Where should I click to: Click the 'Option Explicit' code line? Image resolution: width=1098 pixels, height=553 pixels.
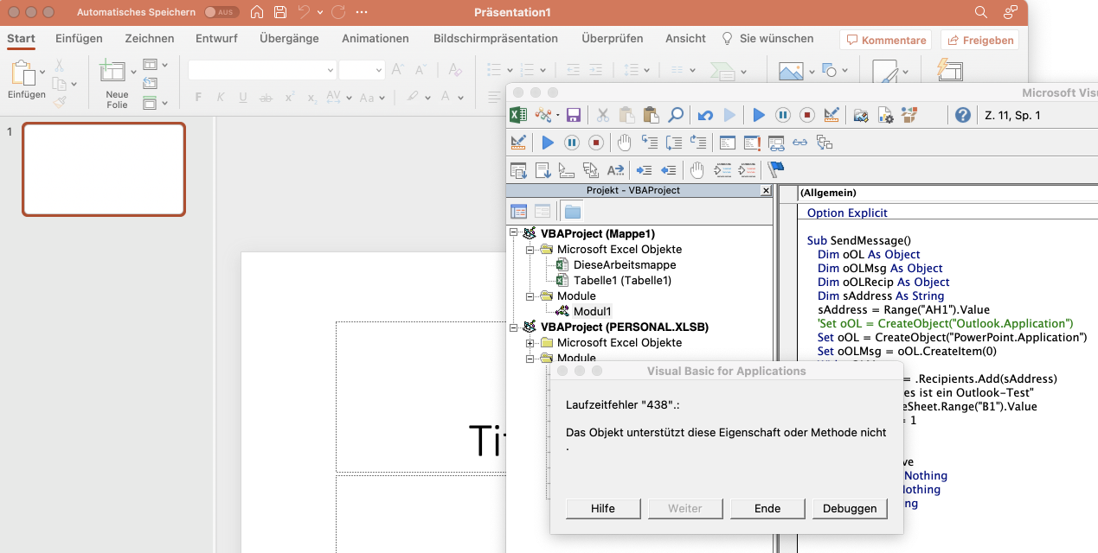tap(847, 213)
